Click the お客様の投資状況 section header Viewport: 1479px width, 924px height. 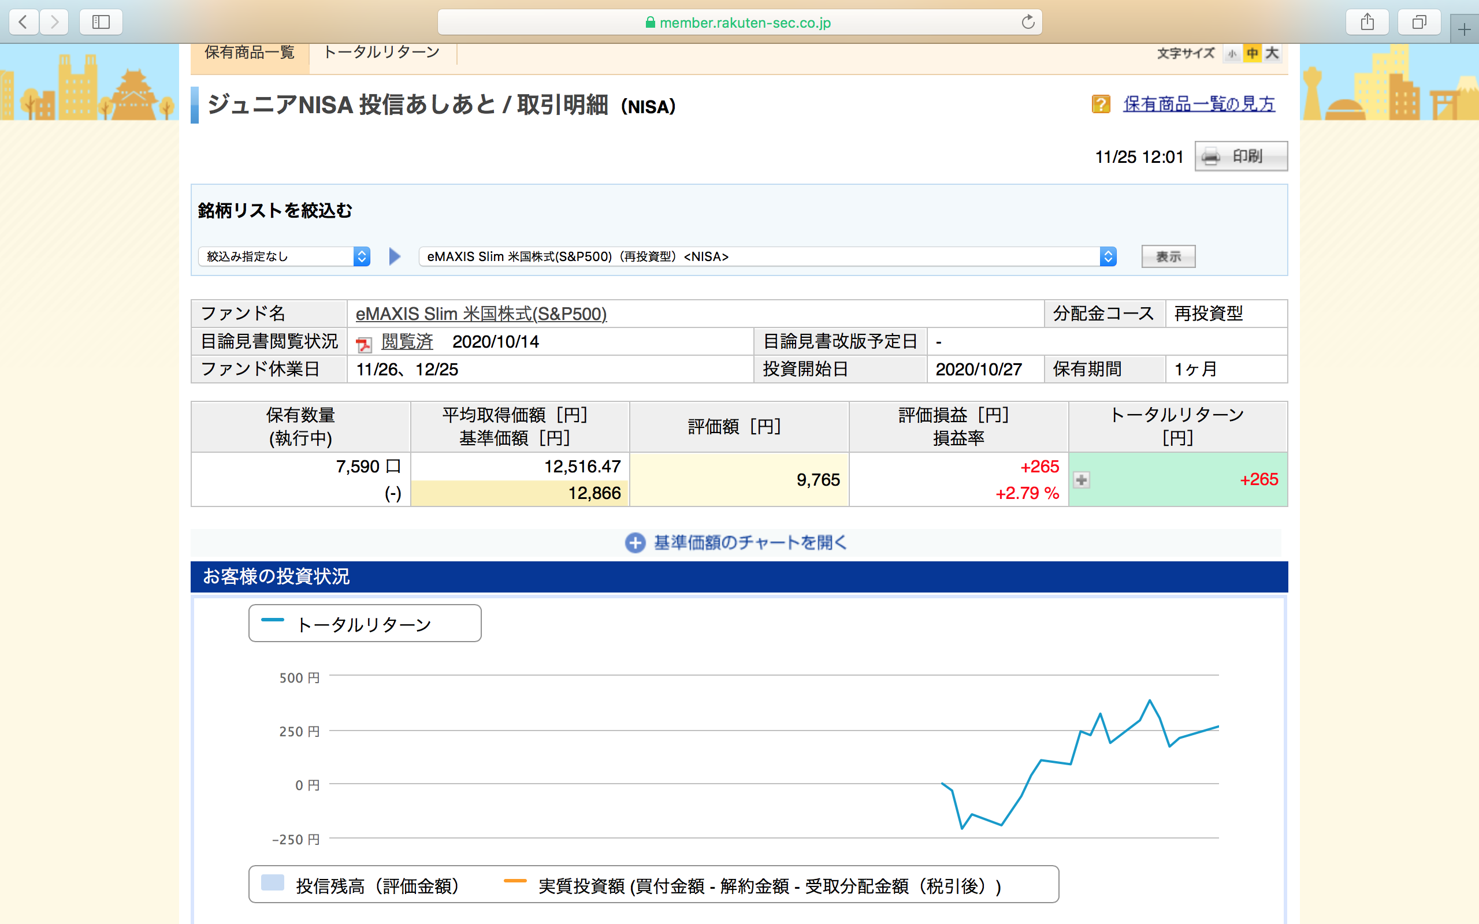(x=739, y=576)
